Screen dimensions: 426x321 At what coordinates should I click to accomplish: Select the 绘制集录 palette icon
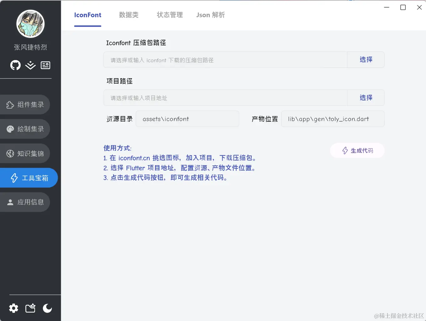pos(10,129)
